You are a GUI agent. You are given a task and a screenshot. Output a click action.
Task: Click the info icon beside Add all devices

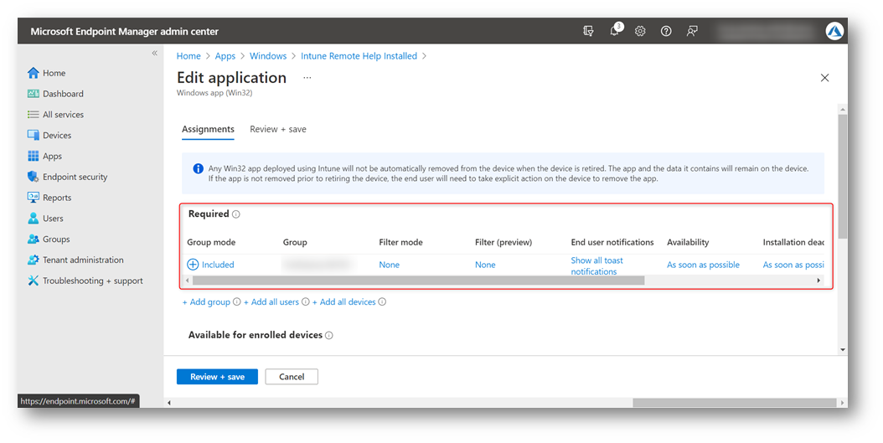tap(382, 301)
